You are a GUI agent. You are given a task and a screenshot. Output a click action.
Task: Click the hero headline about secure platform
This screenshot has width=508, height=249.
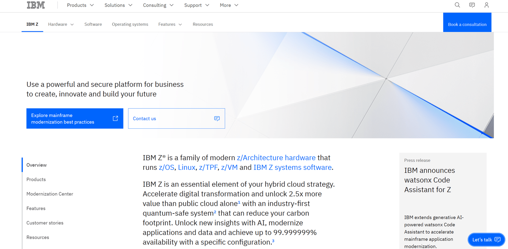click(x=105, y=89)
